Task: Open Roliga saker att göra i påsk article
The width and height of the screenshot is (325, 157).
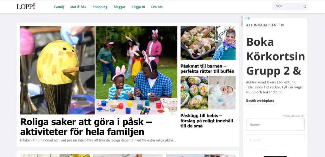Action: pyautogui.click(x=86, y=127)
